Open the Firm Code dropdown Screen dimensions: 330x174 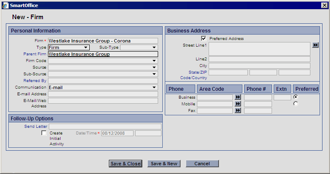(x=154, y=61)
